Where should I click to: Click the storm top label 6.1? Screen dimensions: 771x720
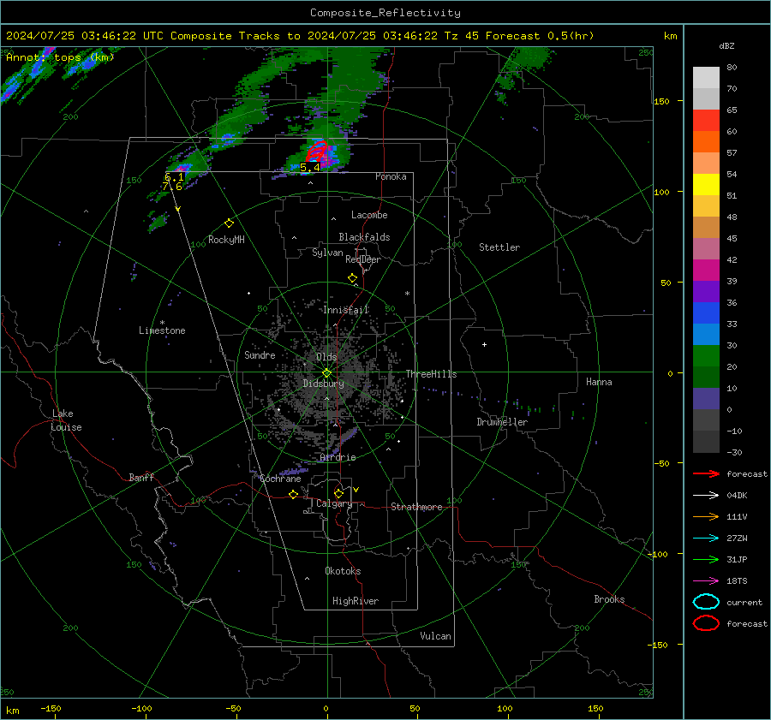tap(174, 177)
